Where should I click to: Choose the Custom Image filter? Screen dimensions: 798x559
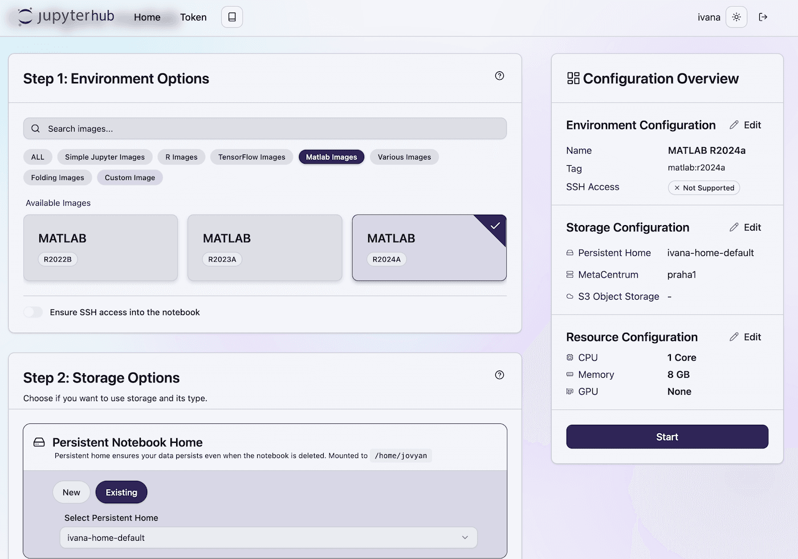pos(130,178)
